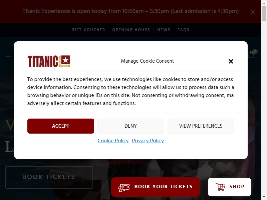The height and width of the screenshot is (200, 267).
Task: Click the Titanic Experience Cobh logo
Action: click(49, 61)
